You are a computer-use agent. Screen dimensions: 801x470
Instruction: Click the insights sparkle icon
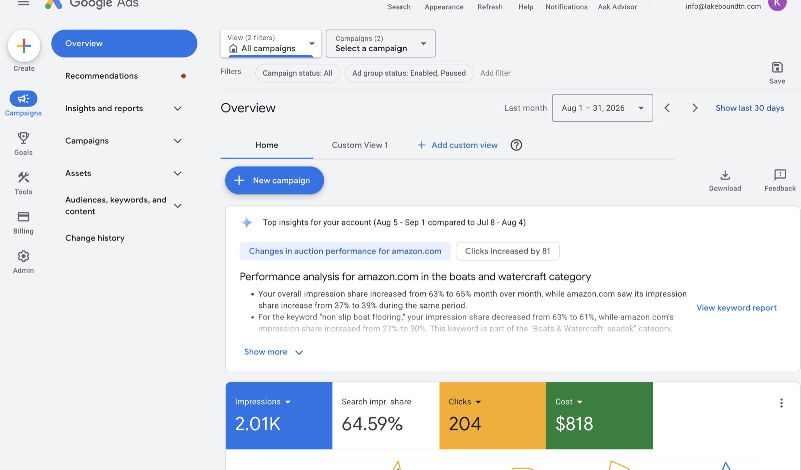click(247, 223)
